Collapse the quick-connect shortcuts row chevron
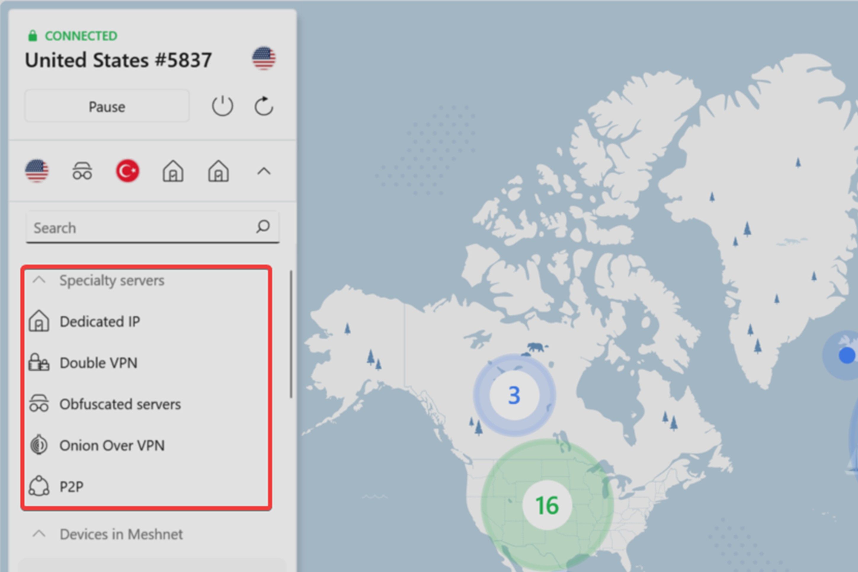Viewport: 858px width, 572px height. click(x=264, y=171)
